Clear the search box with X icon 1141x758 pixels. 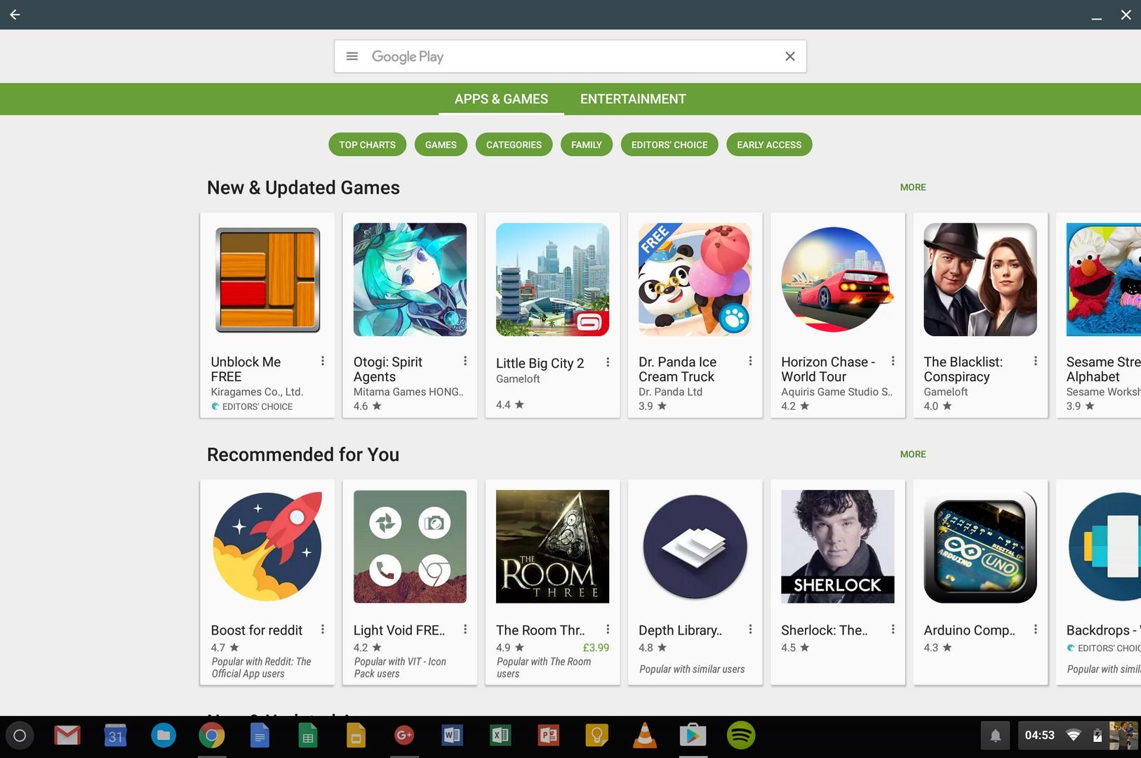[x=790, y=56]
